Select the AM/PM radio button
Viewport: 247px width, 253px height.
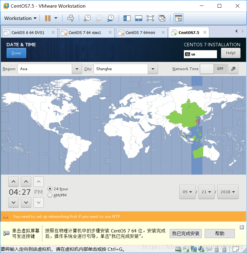coord(50,195)
